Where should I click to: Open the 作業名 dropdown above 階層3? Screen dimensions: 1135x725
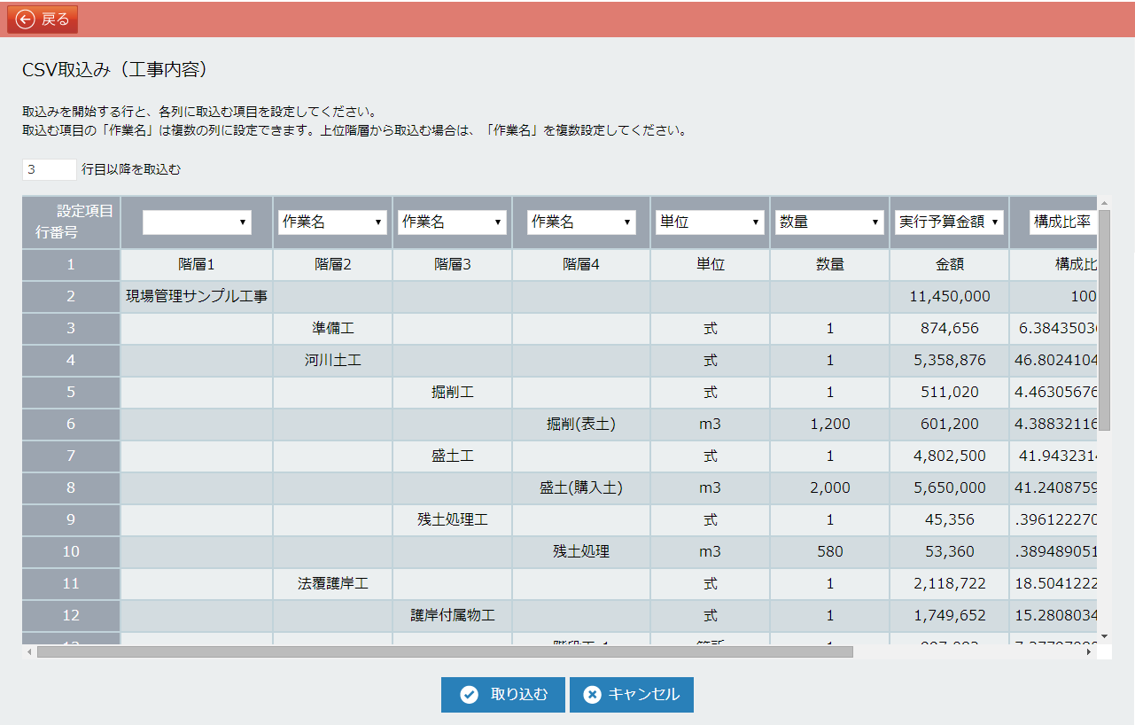click(x=452, y=222)
